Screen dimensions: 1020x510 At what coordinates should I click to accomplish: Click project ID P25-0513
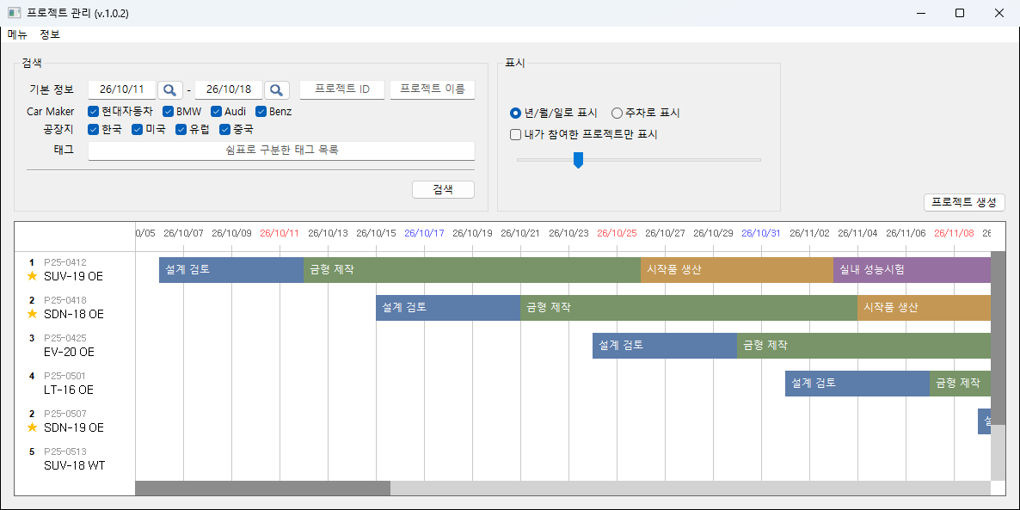pyautogui.click(x=65, y=452)
